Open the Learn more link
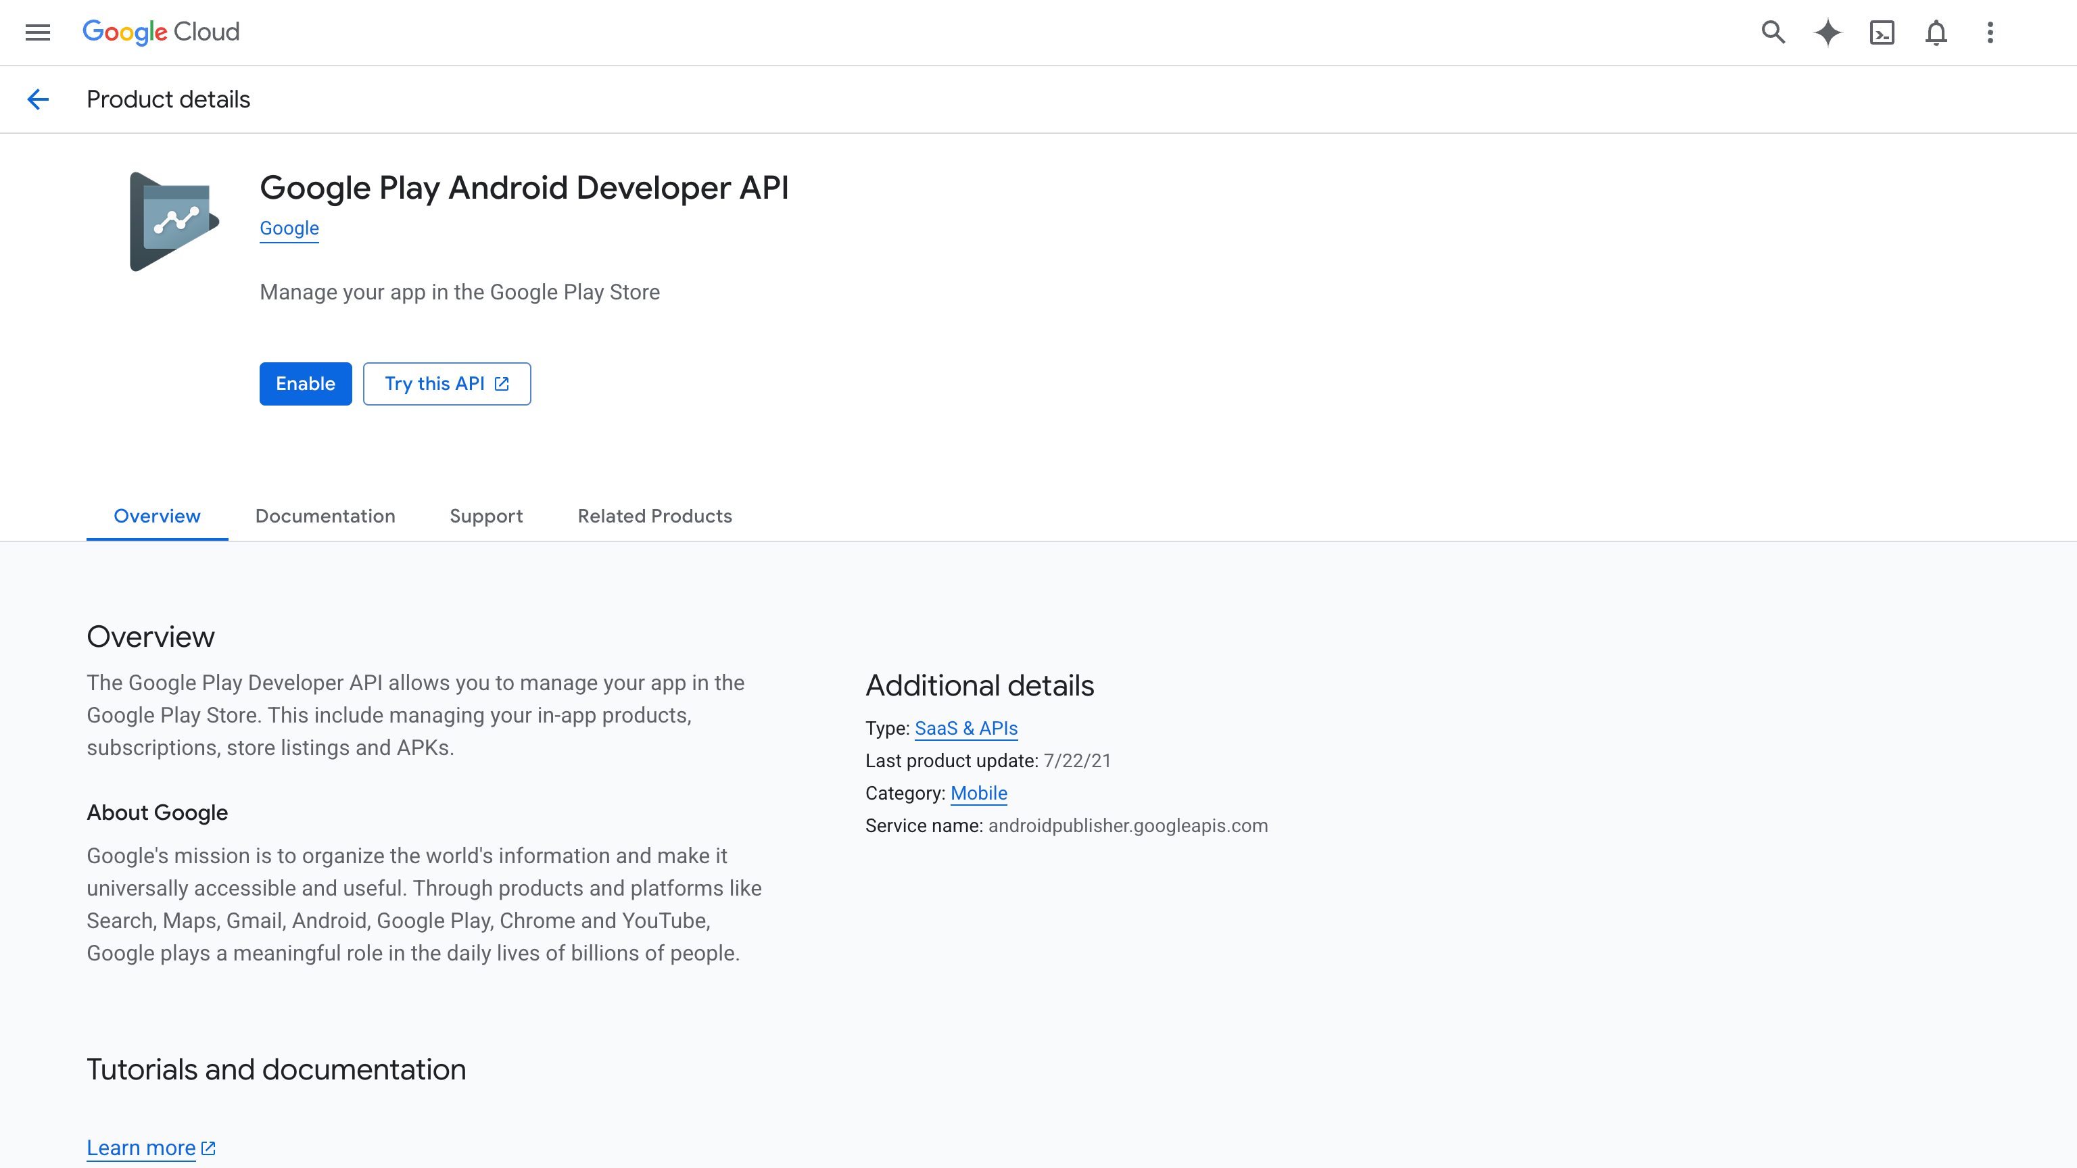 (151, 1148)
